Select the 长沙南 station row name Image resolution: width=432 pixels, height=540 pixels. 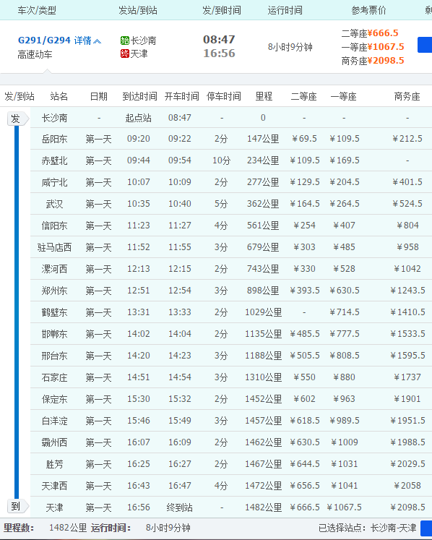click(54, 118)
